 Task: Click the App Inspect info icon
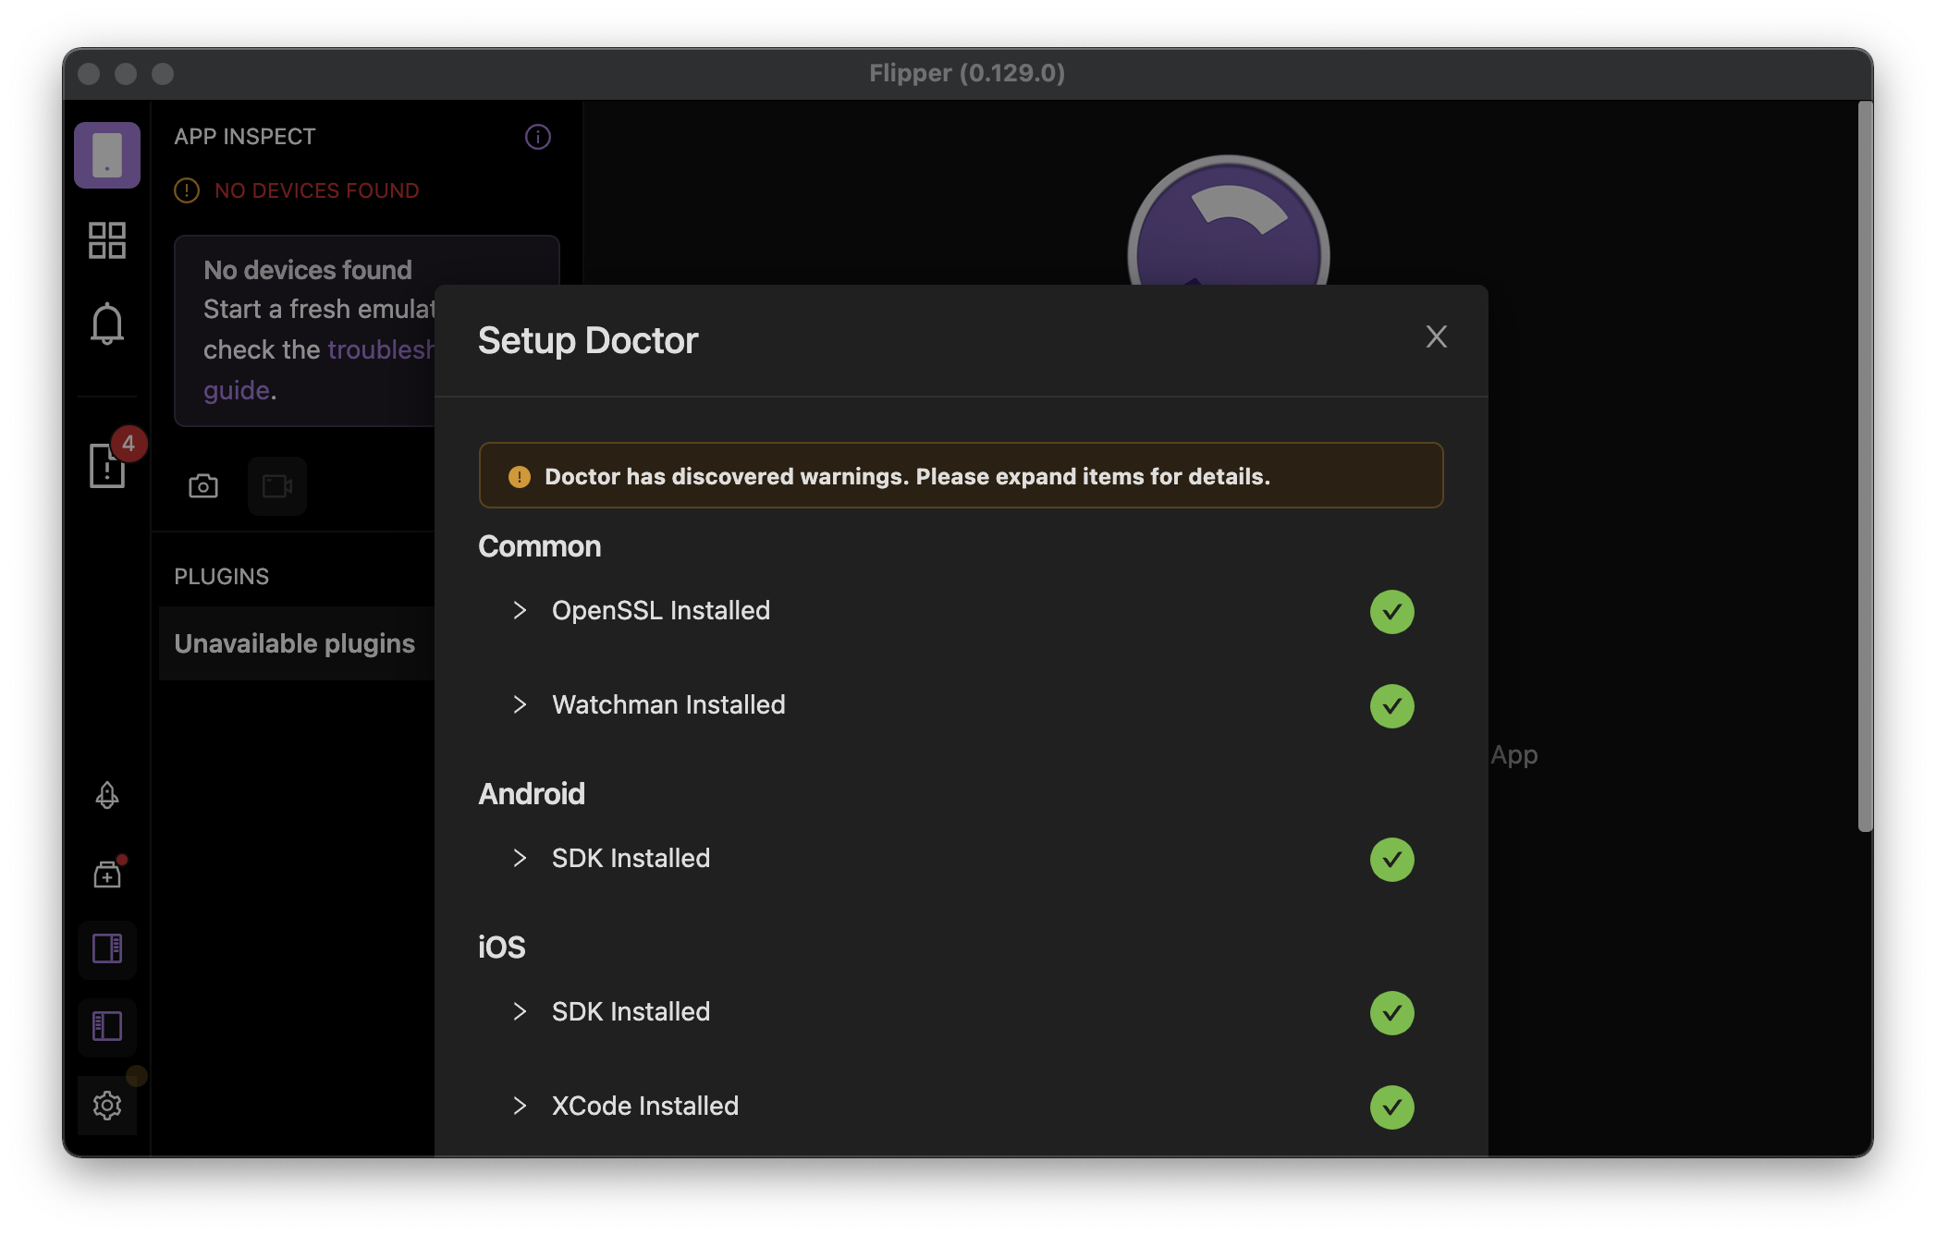click(538, 138)
